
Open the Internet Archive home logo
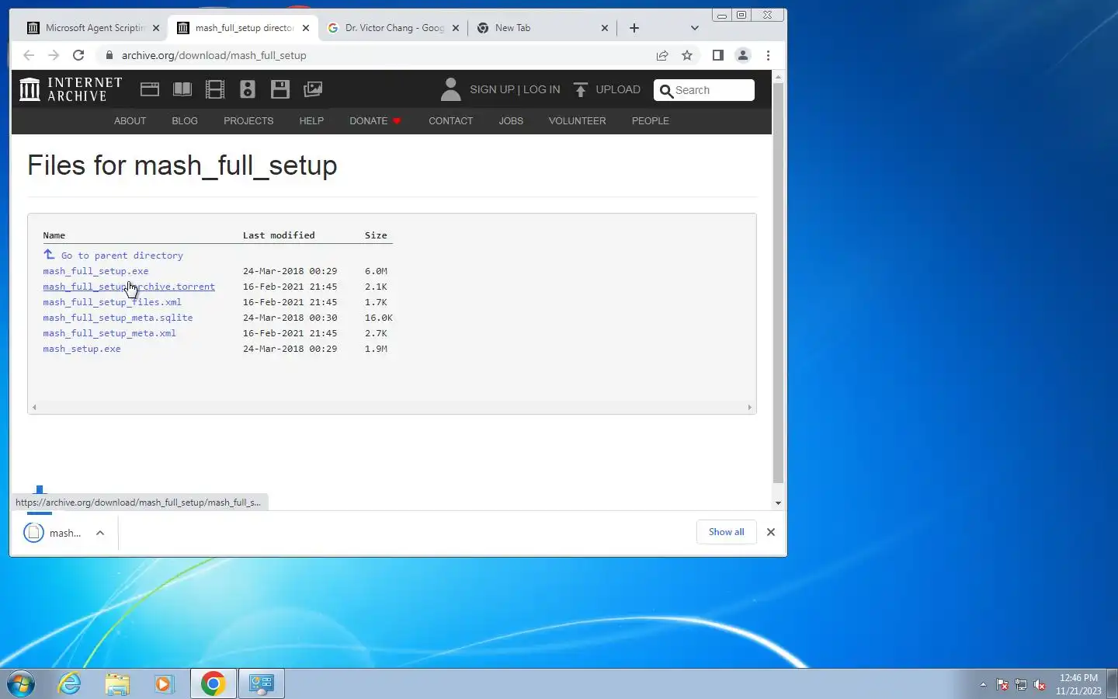(x=71, y=89)
